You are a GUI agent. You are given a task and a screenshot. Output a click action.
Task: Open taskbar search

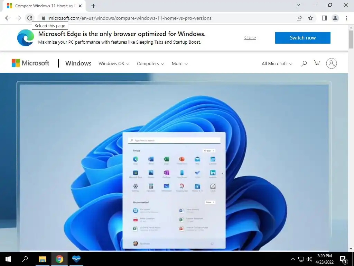(25, 259)
